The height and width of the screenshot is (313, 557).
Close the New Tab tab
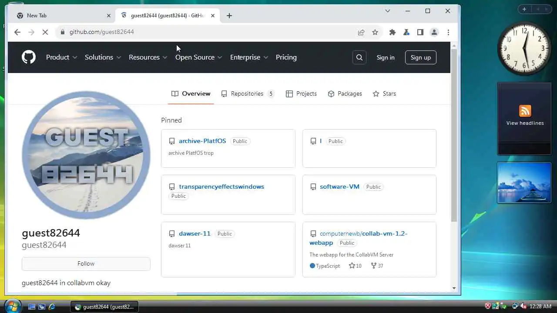109,16
